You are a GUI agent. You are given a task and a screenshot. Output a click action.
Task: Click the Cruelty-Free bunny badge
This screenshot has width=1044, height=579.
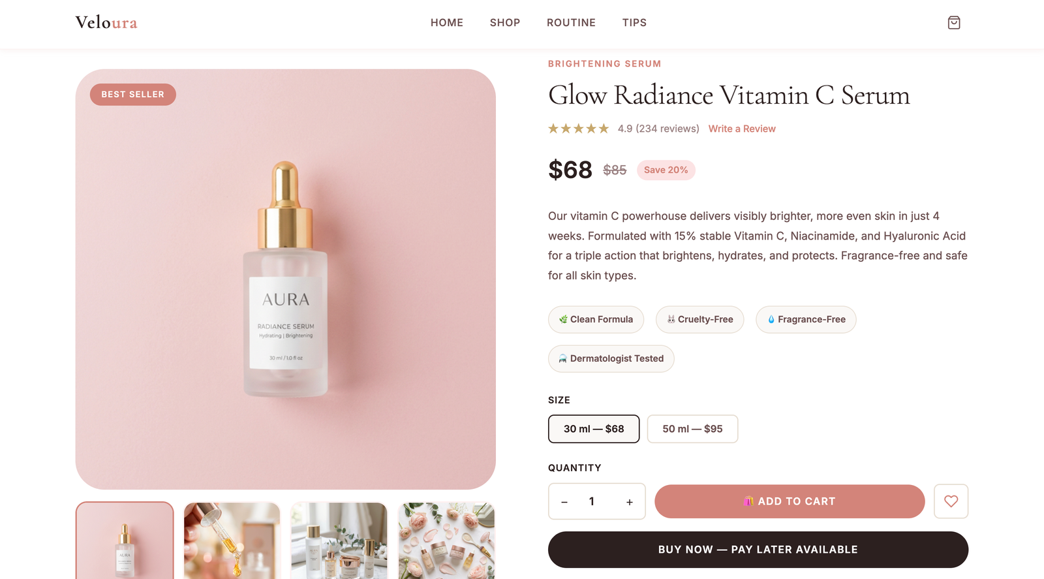point(699,319)
